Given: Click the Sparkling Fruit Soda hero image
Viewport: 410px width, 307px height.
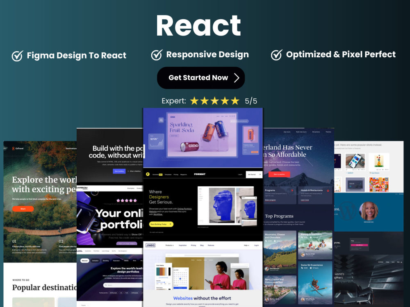Looking at the screenshot, I should 202,135.
